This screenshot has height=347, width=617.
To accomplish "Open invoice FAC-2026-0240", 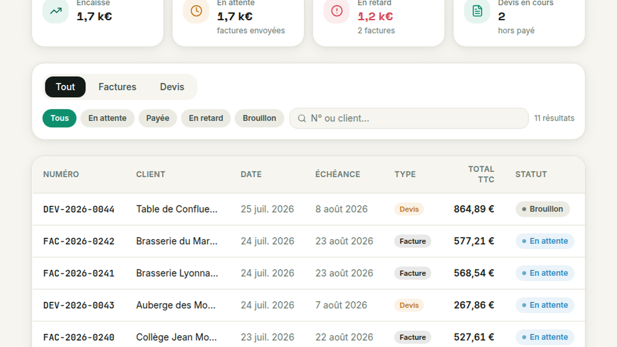I will pyautogui.click(x=79, y=337).
